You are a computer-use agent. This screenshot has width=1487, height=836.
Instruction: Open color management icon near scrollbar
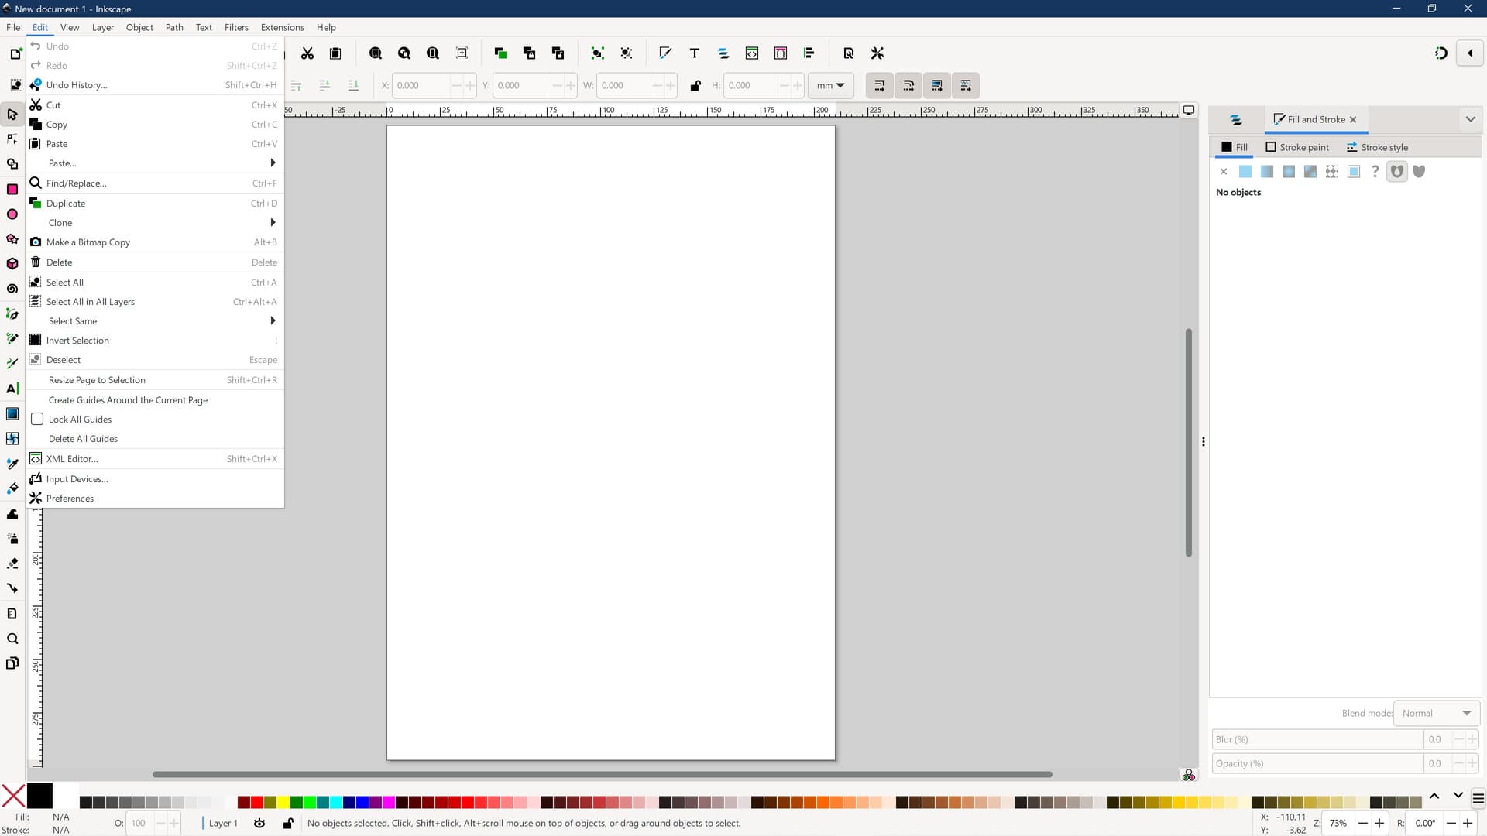1189,775
